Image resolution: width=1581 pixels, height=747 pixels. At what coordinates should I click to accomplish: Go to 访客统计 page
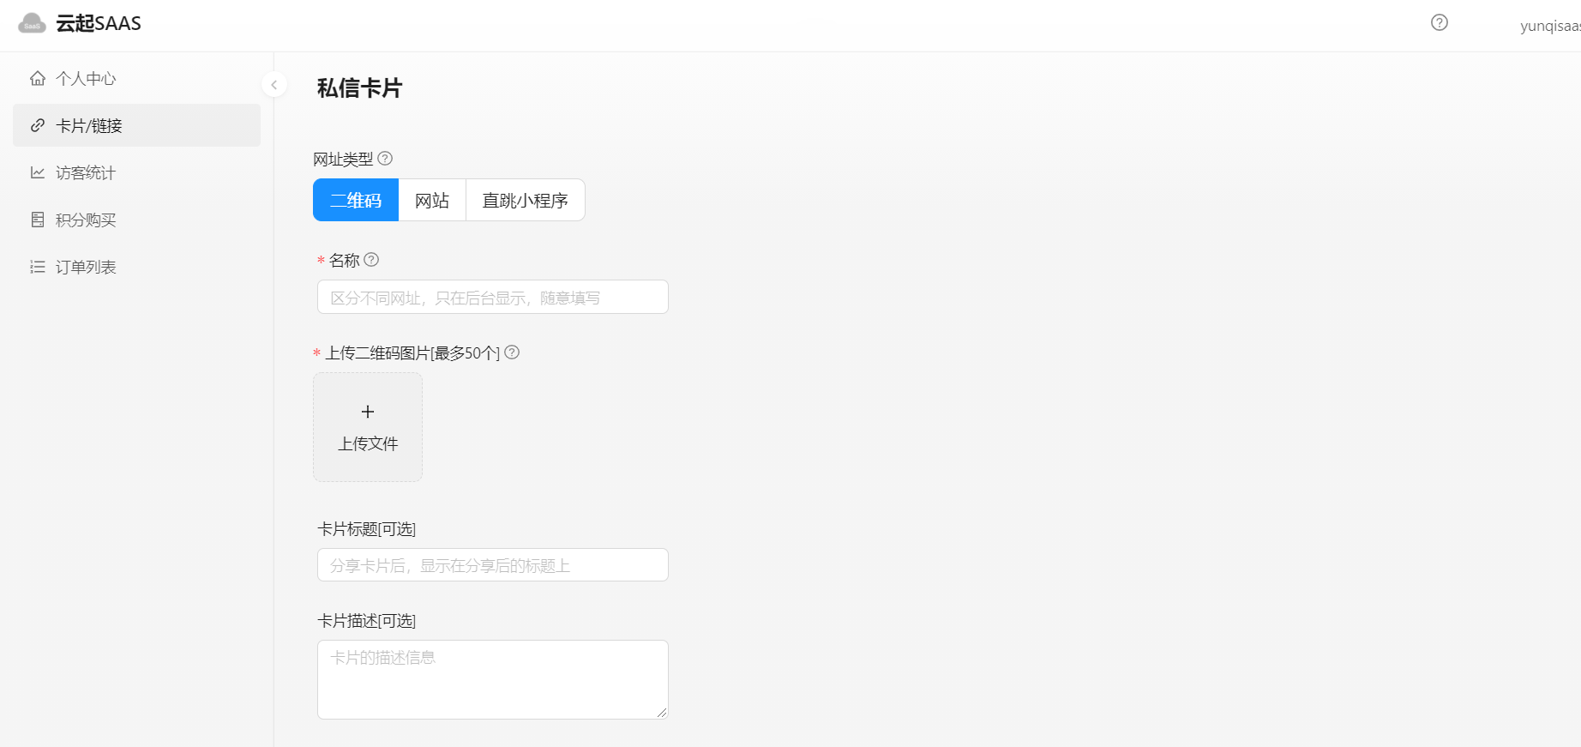point(136,172)
